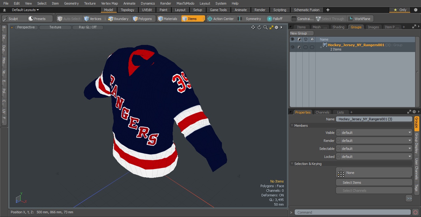The width and height of the screenshot is (421, 217).
Task: Toggle render camera for Hockey_Jersey group
Action: 299,47
